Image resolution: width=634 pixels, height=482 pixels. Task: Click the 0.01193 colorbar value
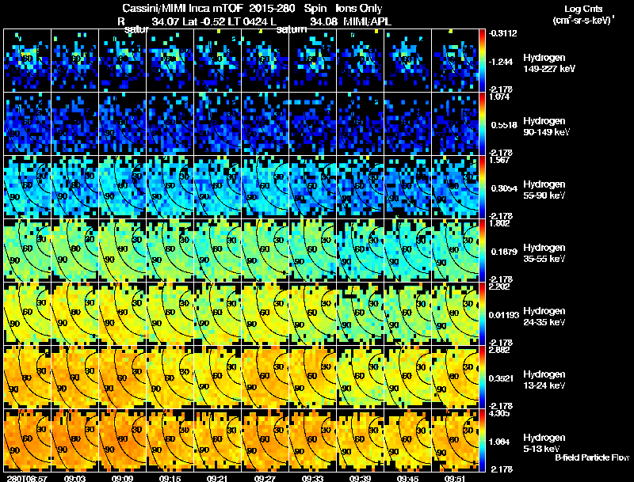click(x=504, y=315)
